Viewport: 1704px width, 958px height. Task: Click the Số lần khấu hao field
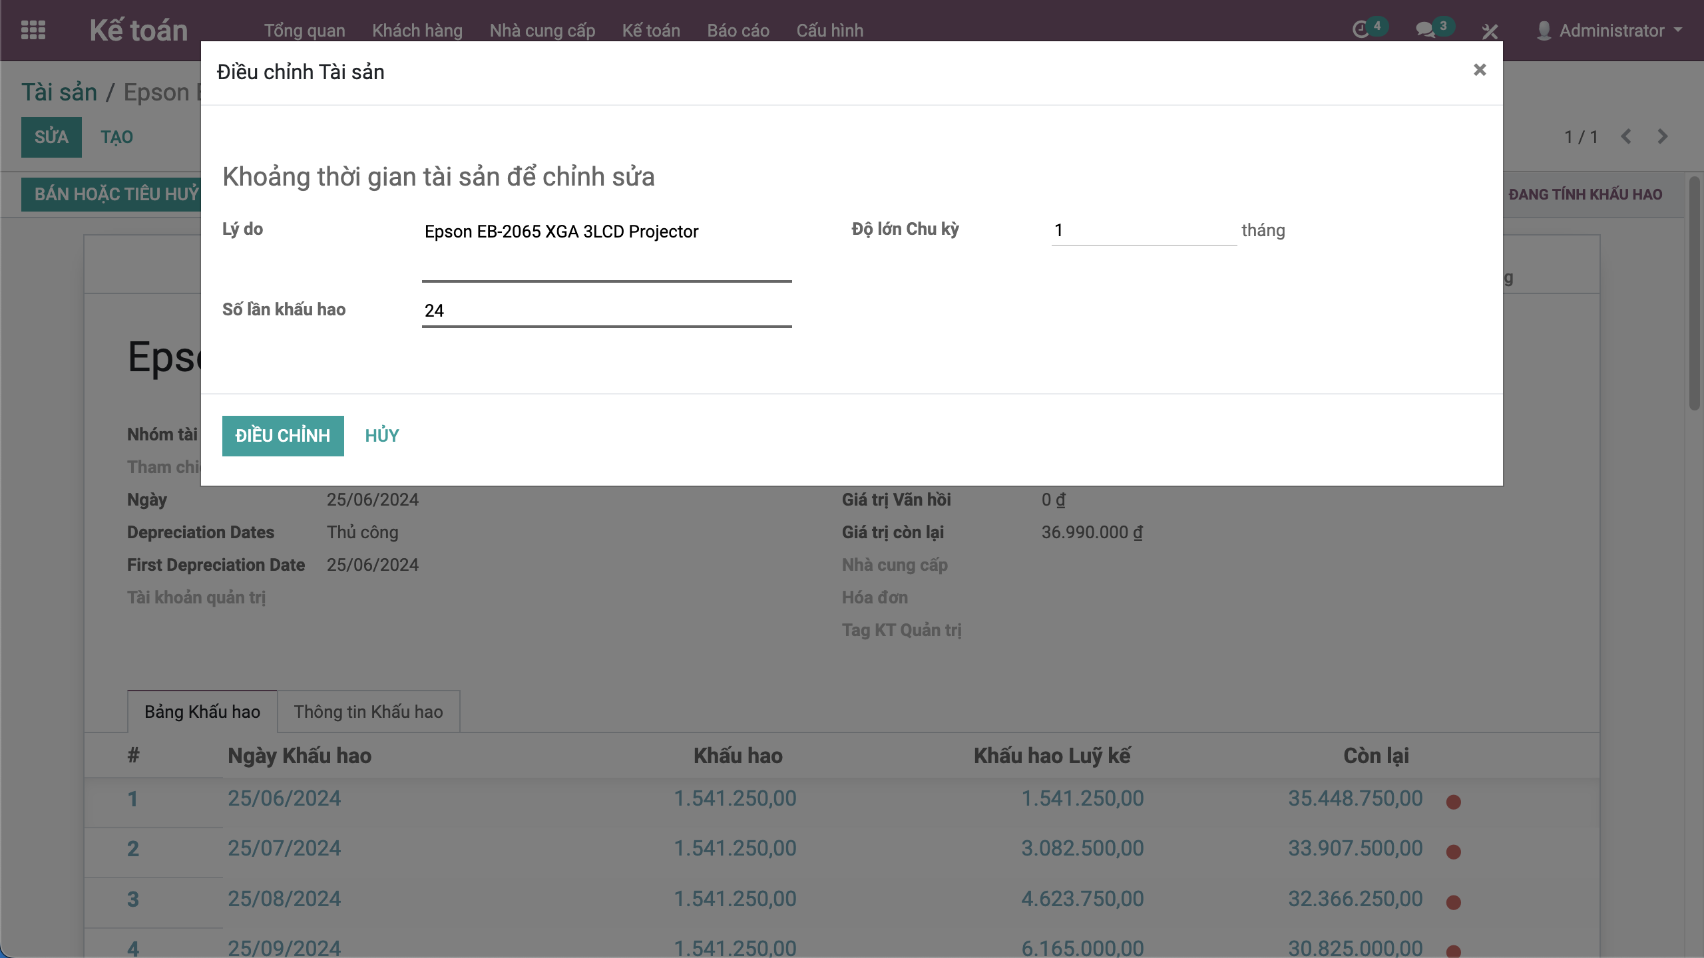(606, 311)
